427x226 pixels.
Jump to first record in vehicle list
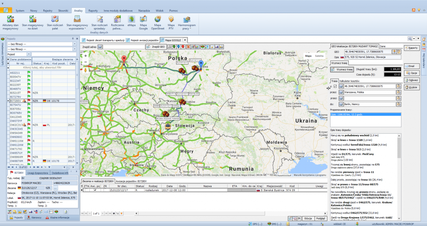point(9,167)
